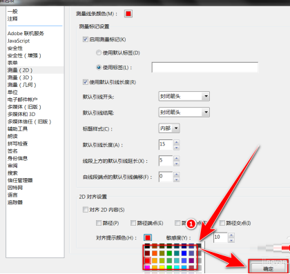Image resolution: width=290 pixels, height=274 pixels.
Task: Pick the bright red swatch in the palette
Action: pyautogui.click(x=147, y=260)
